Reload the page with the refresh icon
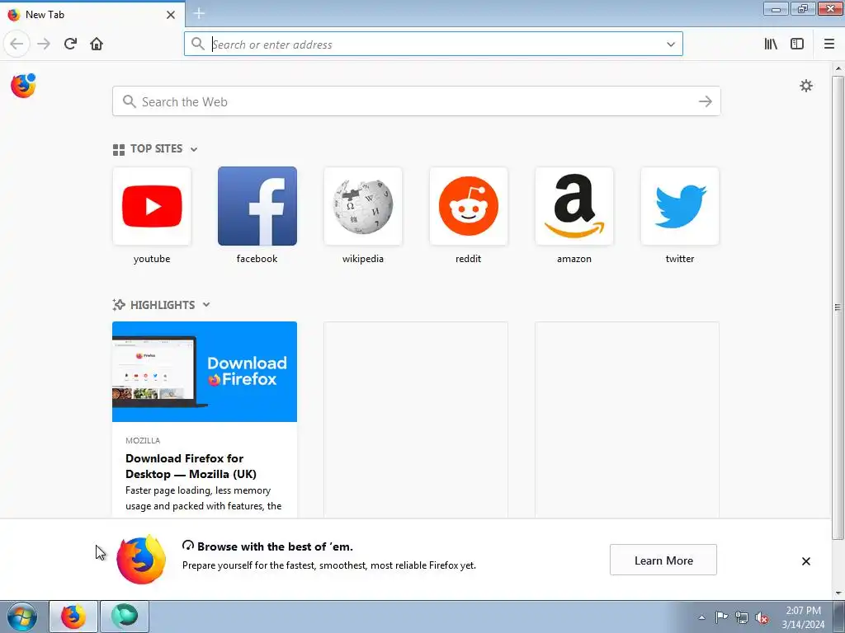This screenshot has width=845, height=633. (70, 44)
